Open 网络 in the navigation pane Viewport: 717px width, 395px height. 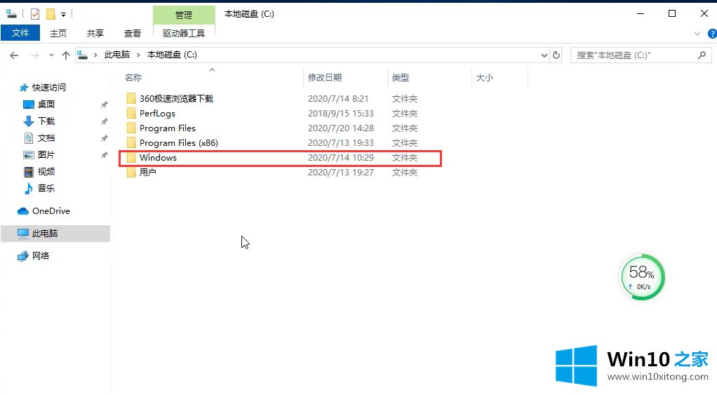(x=40, y=255)
